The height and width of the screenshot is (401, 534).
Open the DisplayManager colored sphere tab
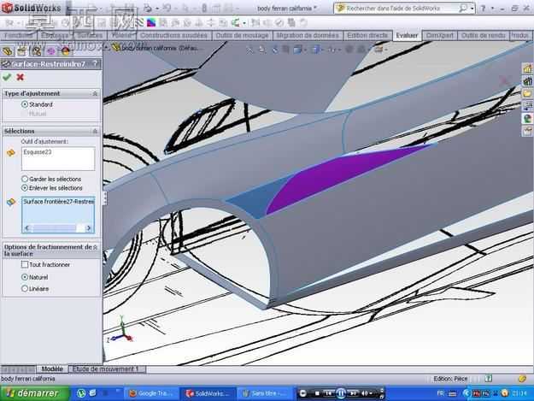coord(66,51)
